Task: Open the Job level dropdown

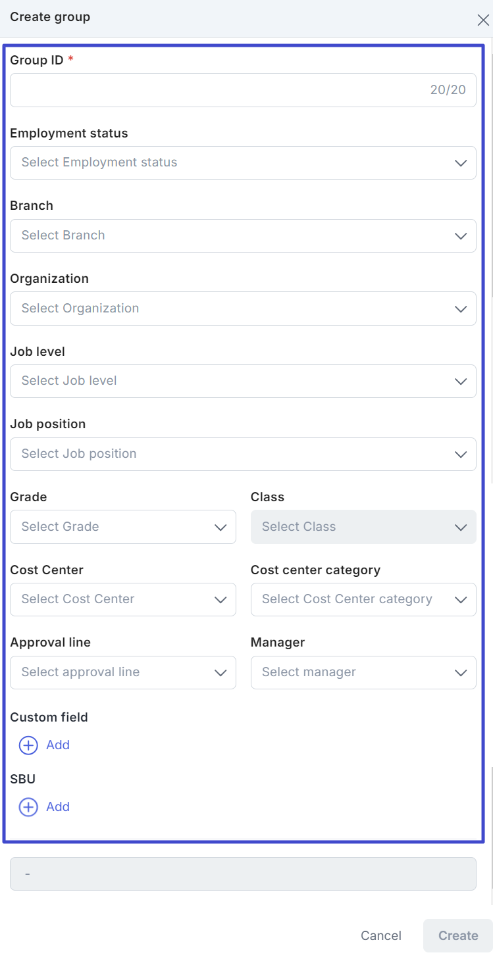Action: coord(243,381)
